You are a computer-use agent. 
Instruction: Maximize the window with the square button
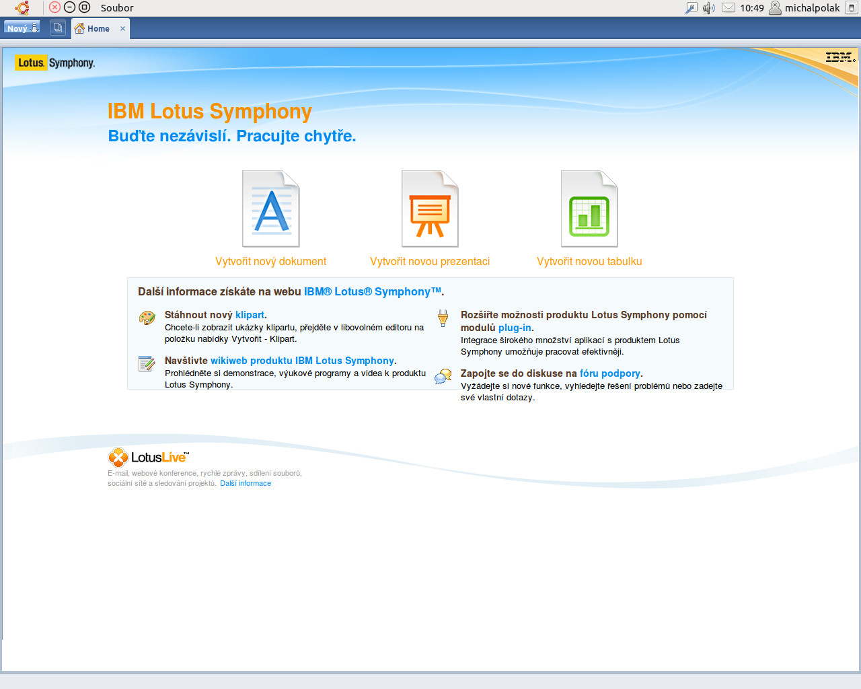(x=84, y=7)
